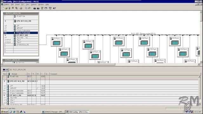Select the (4) Rack_2 station icon

coord(64,53)
